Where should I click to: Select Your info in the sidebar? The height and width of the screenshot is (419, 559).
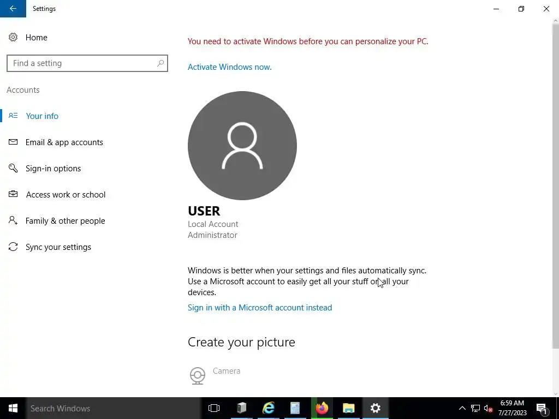pyautogui.click(x=42, y=116)
